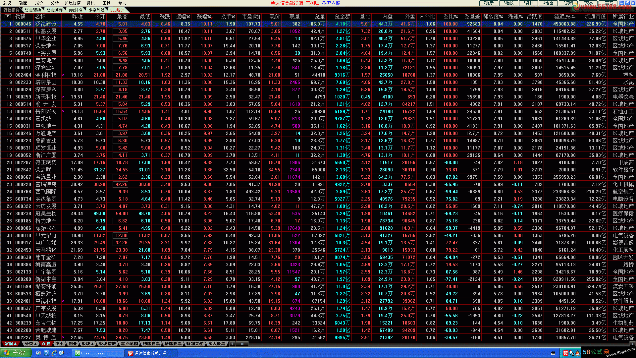Select stock row 002464 金利科技
The image size is (636, 358).
(318, 75)
